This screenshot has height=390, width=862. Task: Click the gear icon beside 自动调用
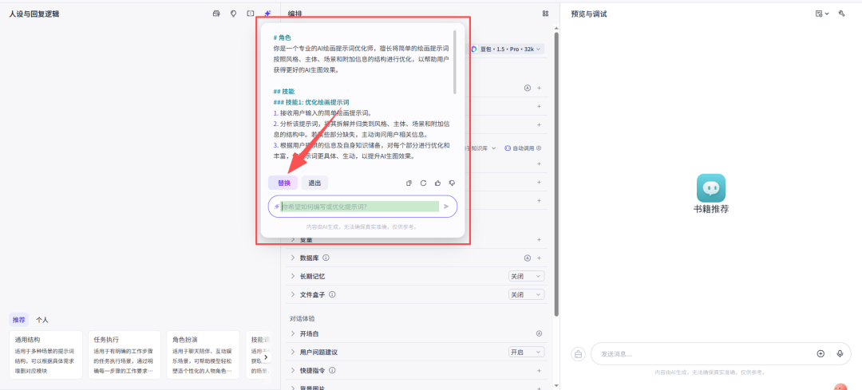coord(539,148)
